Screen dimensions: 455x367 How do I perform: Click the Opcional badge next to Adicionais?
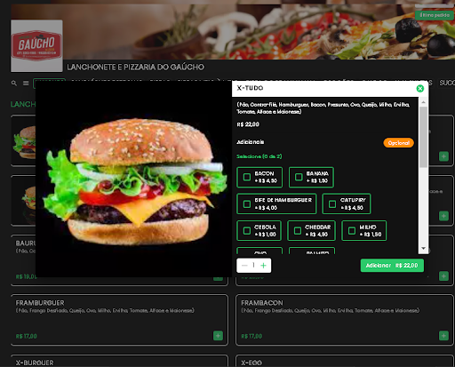coord(398,143)
